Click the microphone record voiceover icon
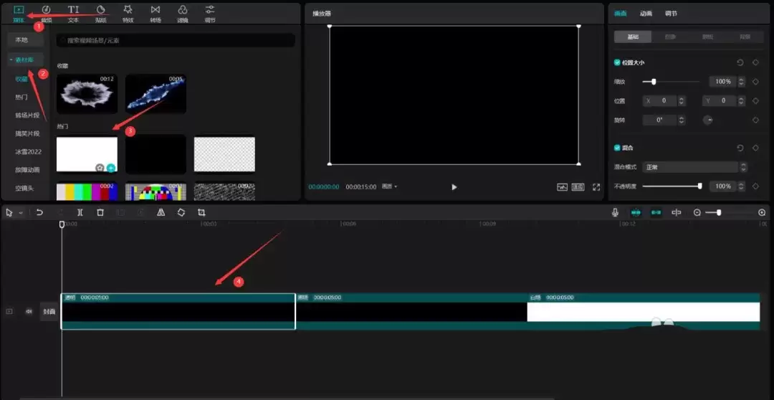 click(x=615, y=213)
